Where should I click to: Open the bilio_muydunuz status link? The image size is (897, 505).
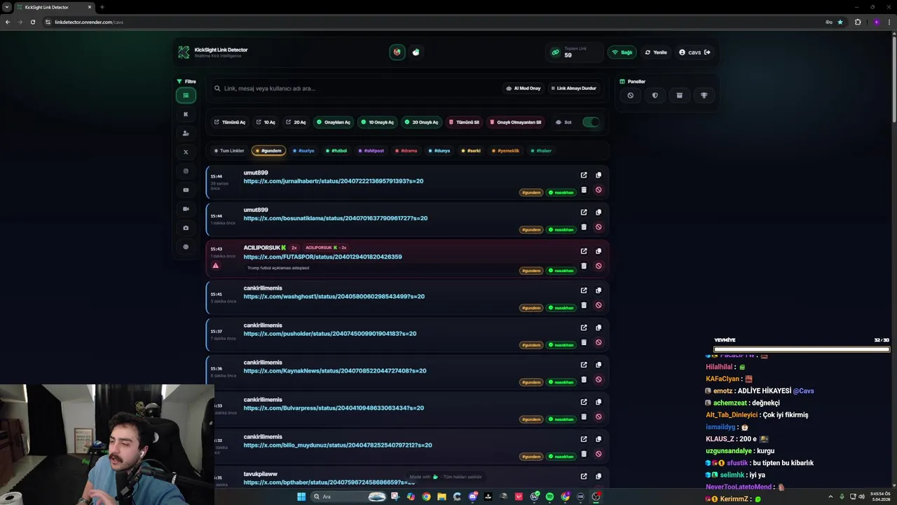click(x=338, y=445)
